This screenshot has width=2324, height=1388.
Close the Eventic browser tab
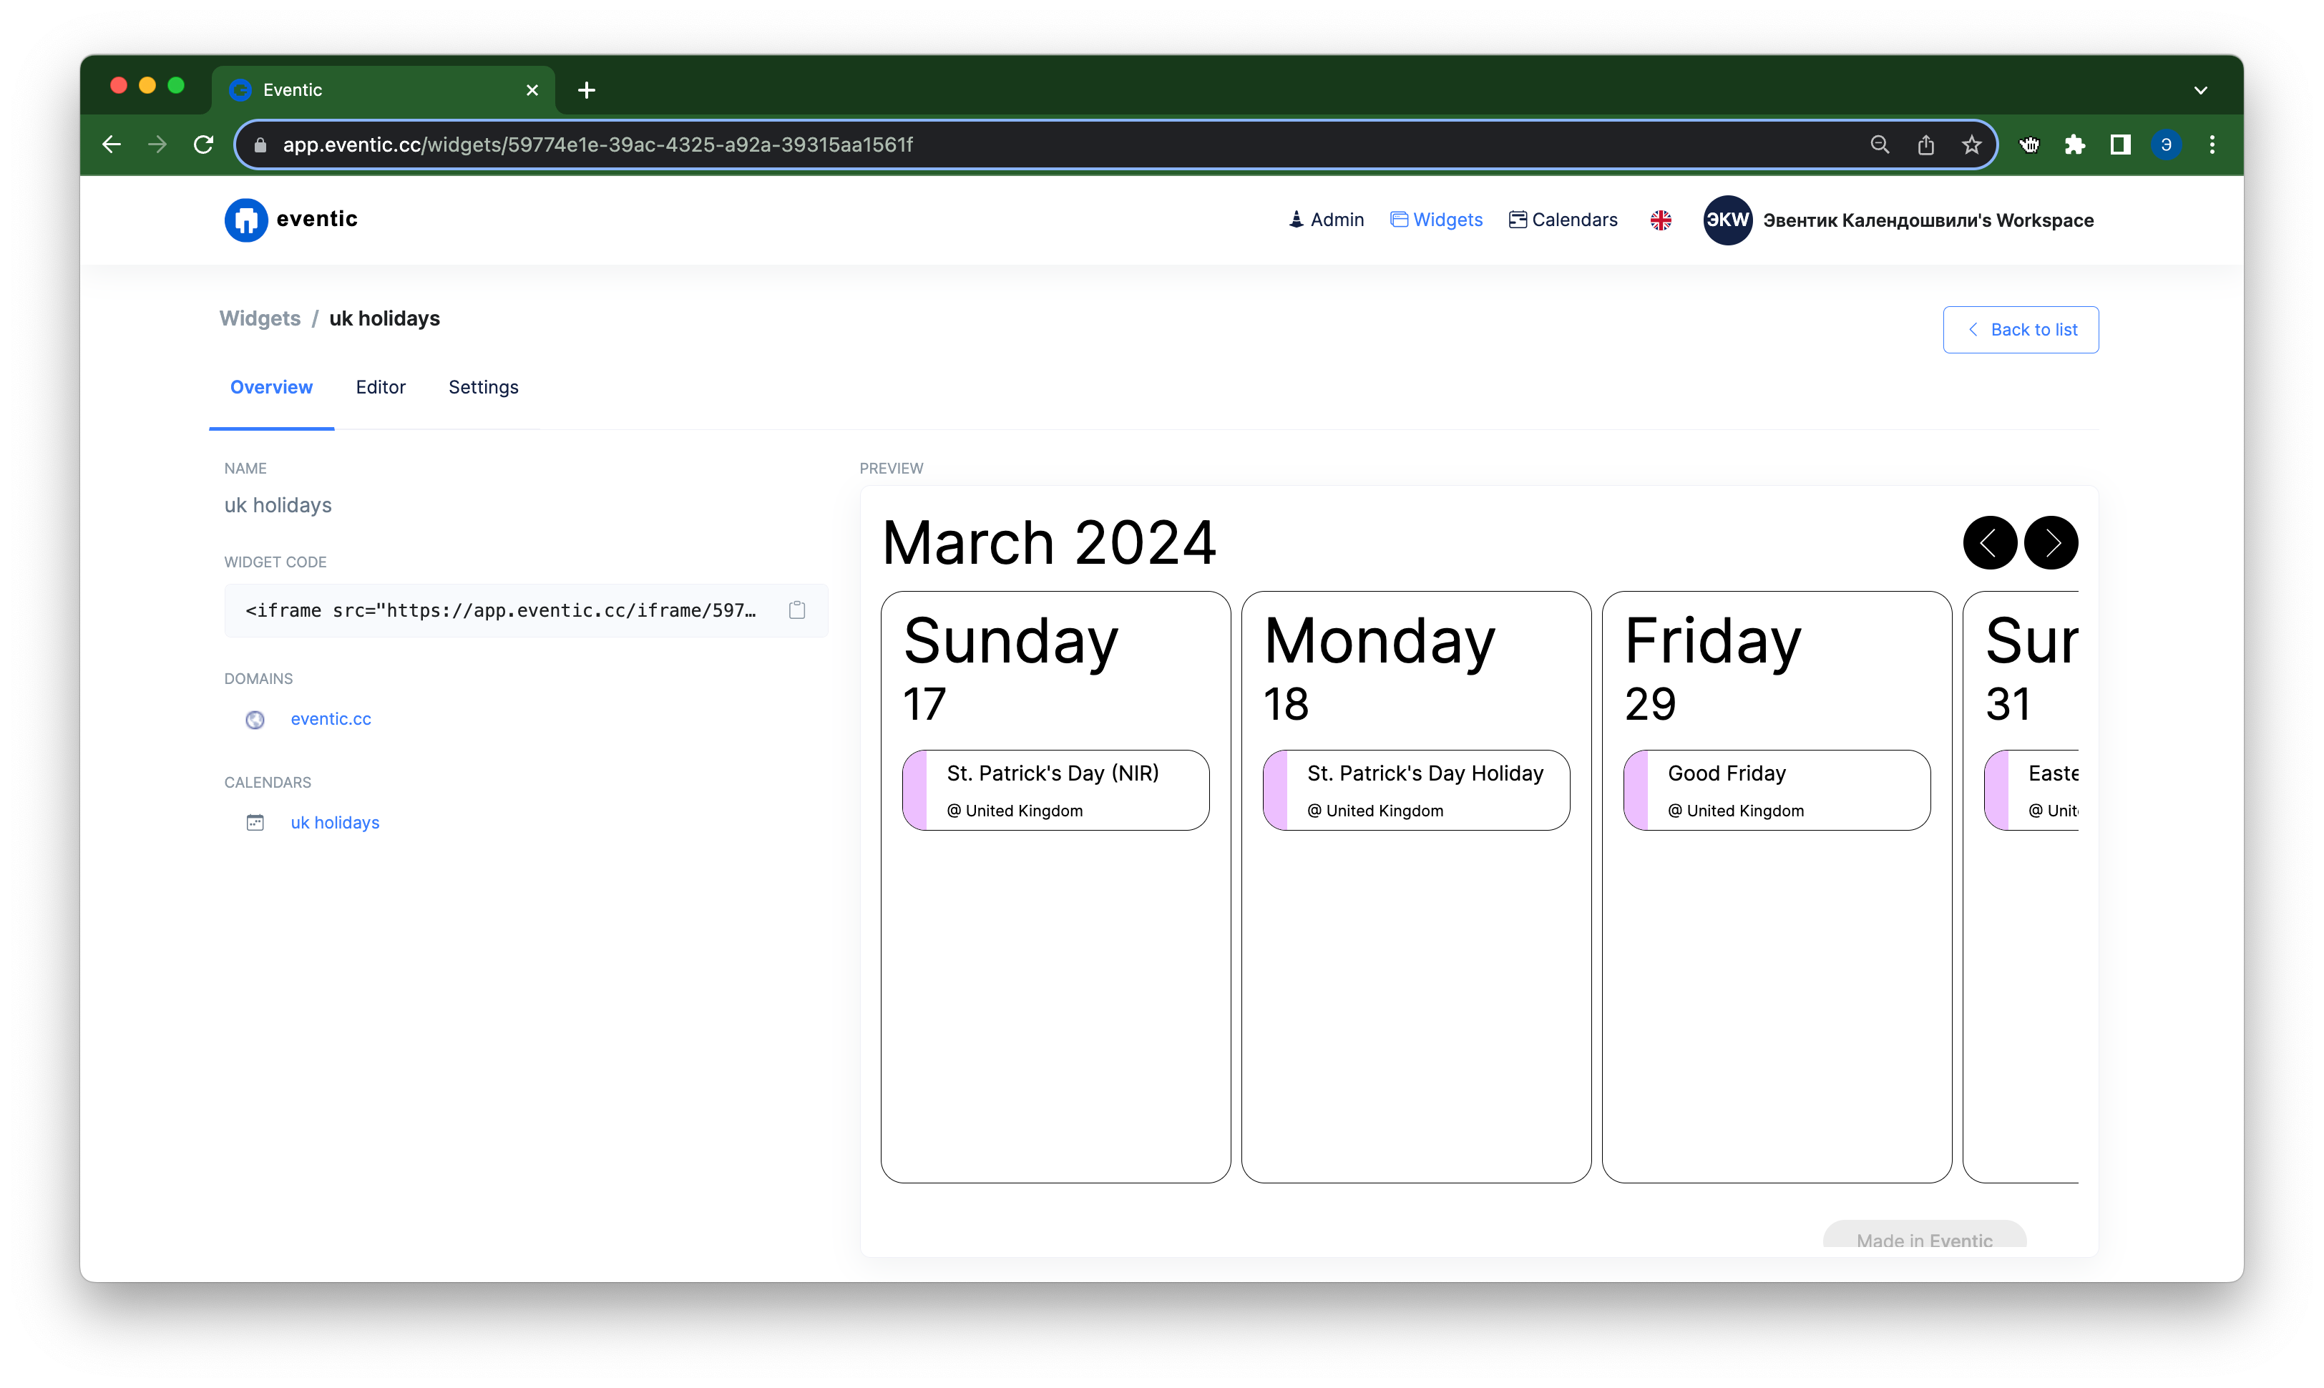point(532,89)
